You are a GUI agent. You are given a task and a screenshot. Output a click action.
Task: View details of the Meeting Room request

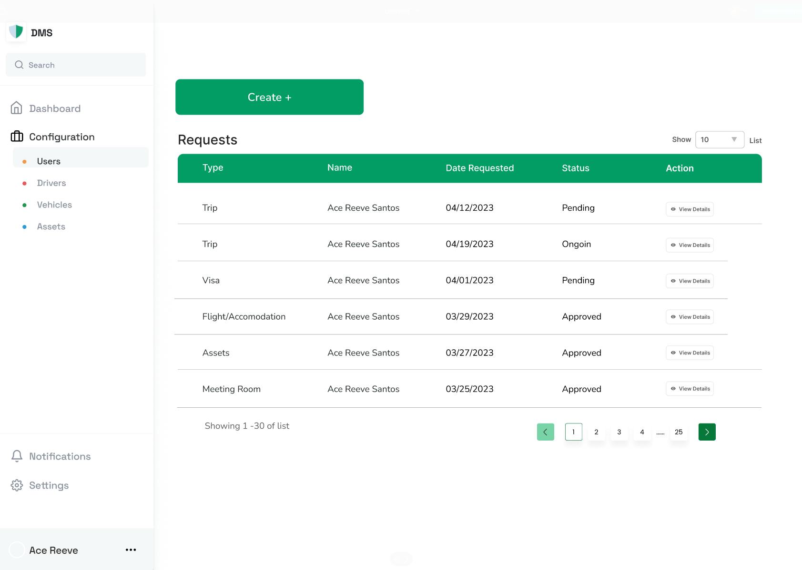click(x=689, y=389)
